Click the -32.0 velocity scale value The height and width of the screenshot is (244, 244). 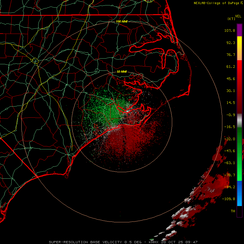(x=230, y=139)
